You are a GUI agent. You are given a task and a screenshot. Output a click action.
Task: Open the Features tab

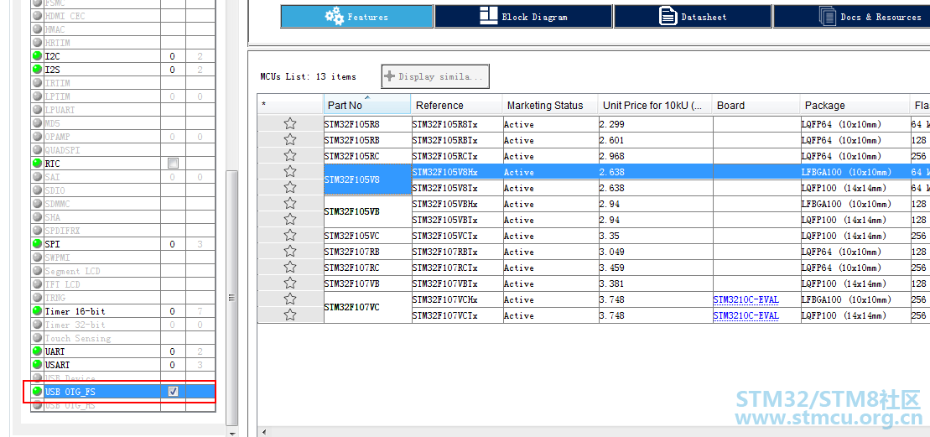(356, 17)
